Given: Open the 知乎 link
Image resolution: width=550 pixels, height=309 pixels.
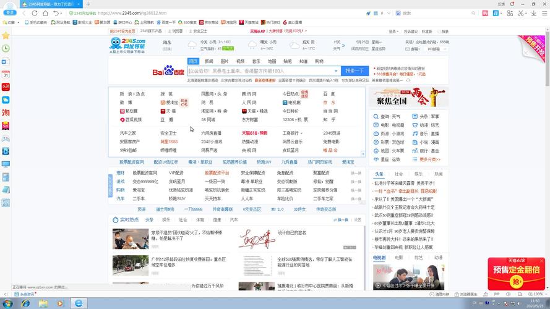Looking at the screenshot, I should [x=329, y=120].
